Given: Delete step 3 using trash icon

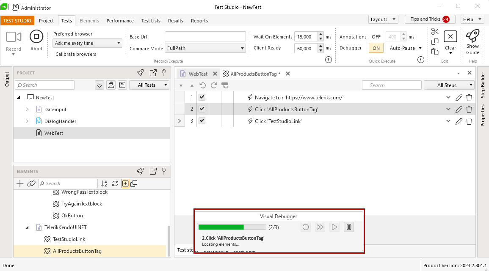Looking at the screenshot, I should [x=469, y=121].
